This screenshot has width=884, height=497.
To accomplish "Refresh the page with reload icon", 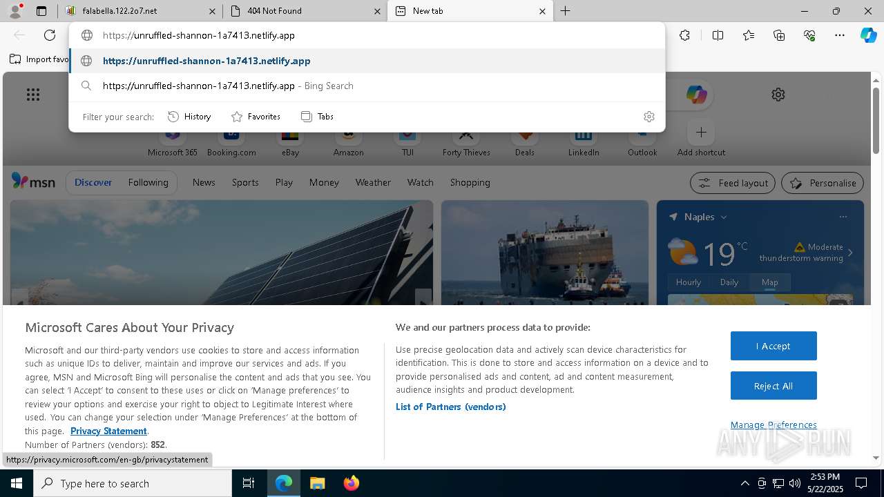I will (x=50, y=35).
